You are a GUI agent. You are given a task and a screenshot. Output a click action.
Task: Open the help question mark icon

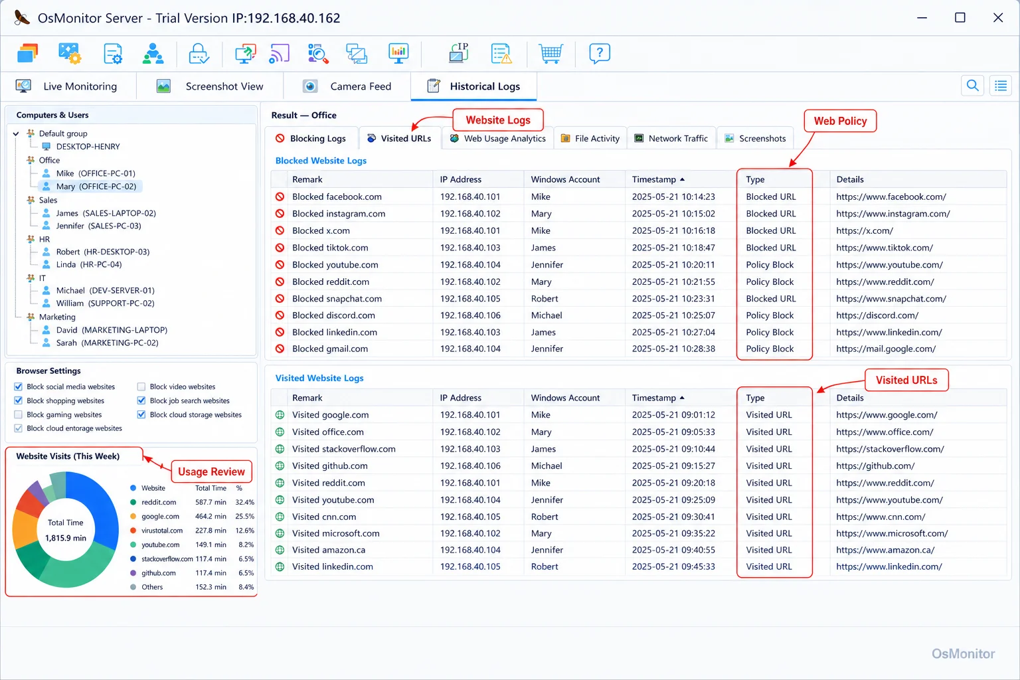(600, 53)
